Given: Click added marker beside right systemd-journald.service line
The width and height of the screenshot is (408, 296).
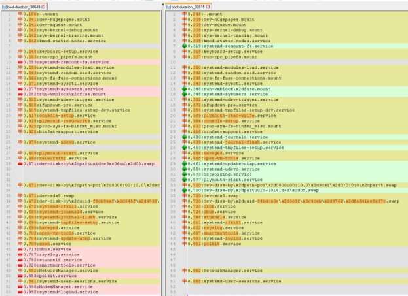Looking at the screenshot, I should click(185, 137).
